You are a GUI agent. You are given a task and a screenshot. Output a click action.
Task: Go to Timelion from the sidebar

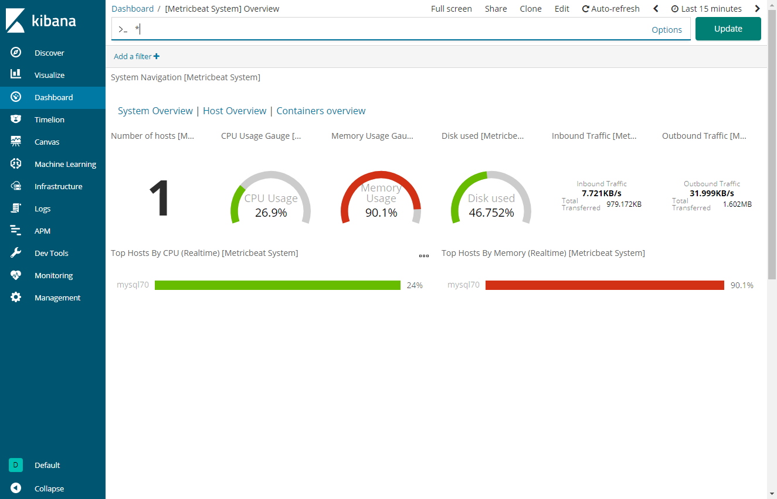49,119
